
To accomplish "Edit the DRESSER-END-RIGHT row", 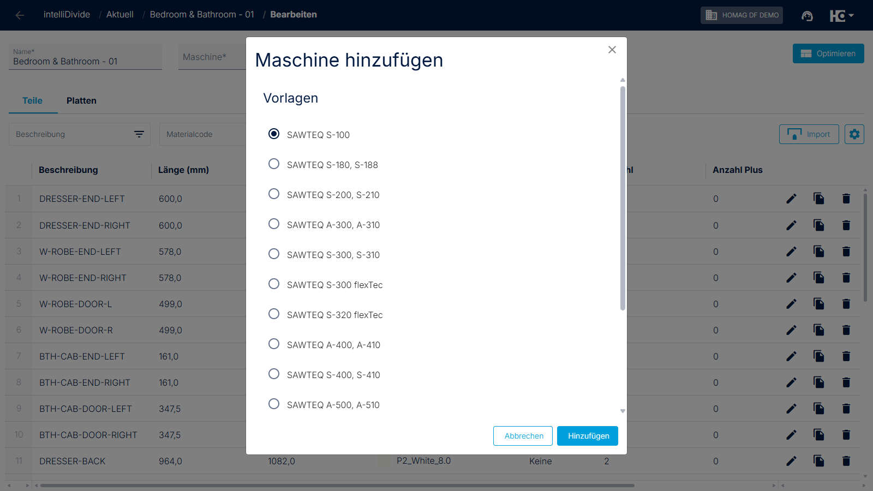I will tap(791, 225).
